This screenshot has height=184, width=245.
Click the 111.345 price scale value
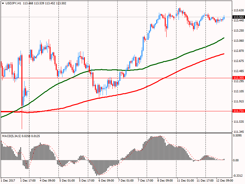pyautogui.click(x=239, y=132)
